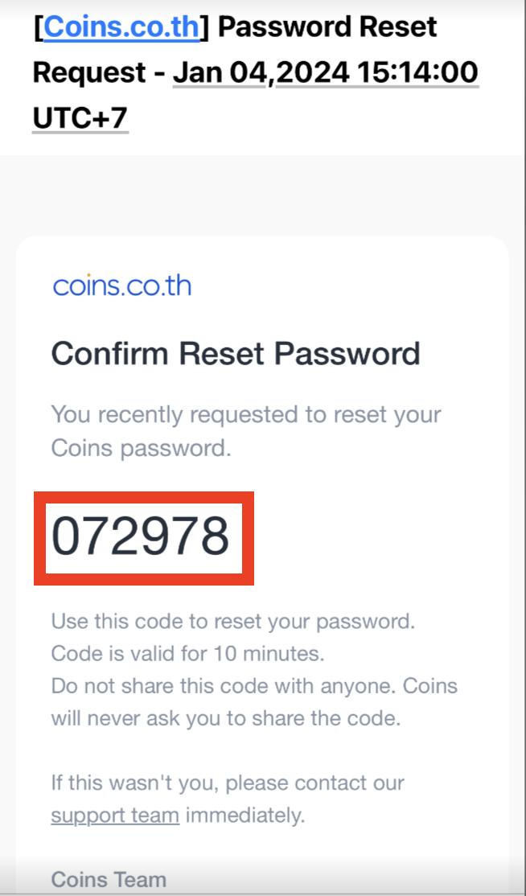This screenshot has height=896, width=526.
Task: Tap 'Do not share this code' line
Action: click(254, 686)
